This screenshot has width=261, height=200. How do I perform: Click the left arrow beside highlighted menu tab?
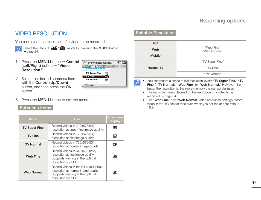point(89,66)
